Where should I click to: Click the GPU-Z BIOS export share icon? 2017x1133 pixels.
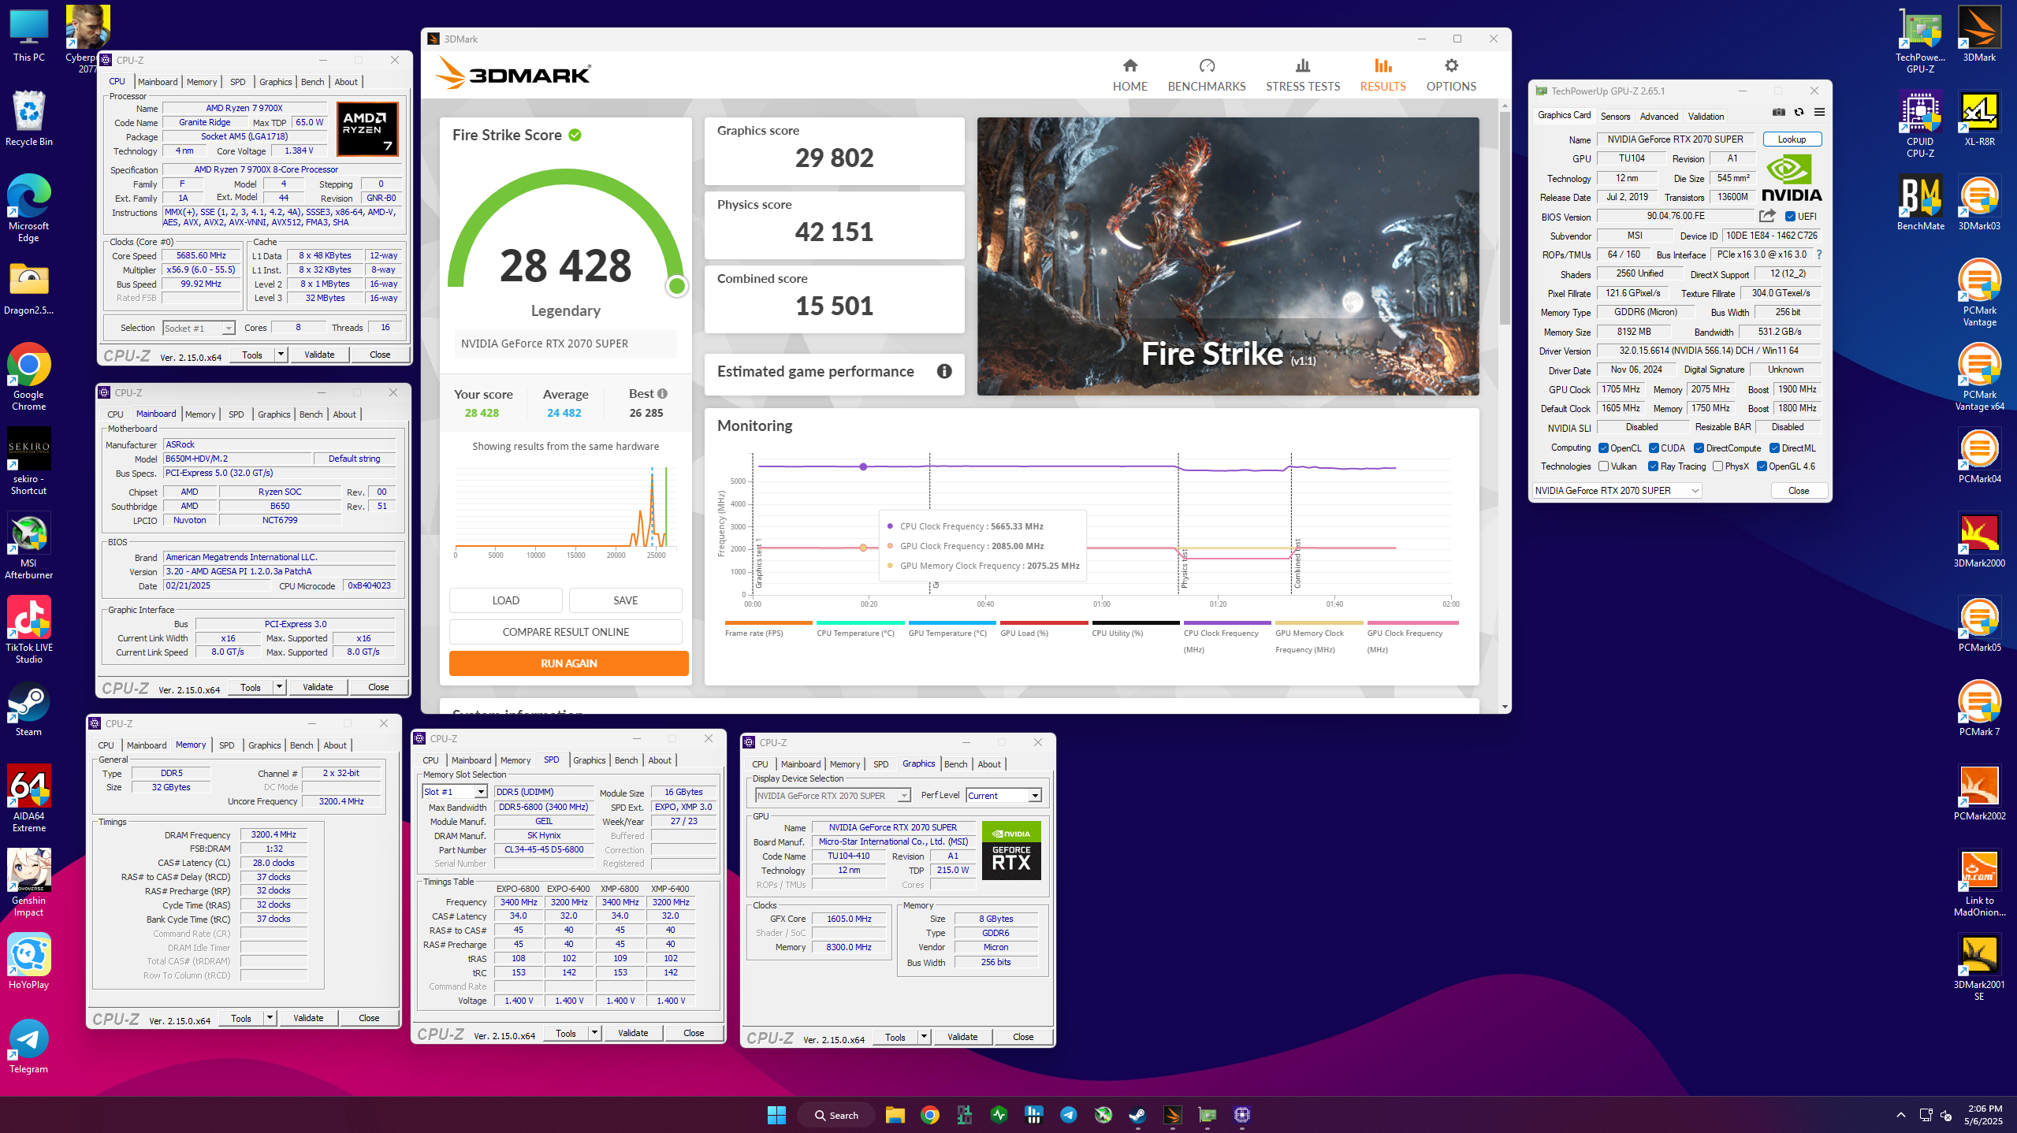[x=1767, y=216]
